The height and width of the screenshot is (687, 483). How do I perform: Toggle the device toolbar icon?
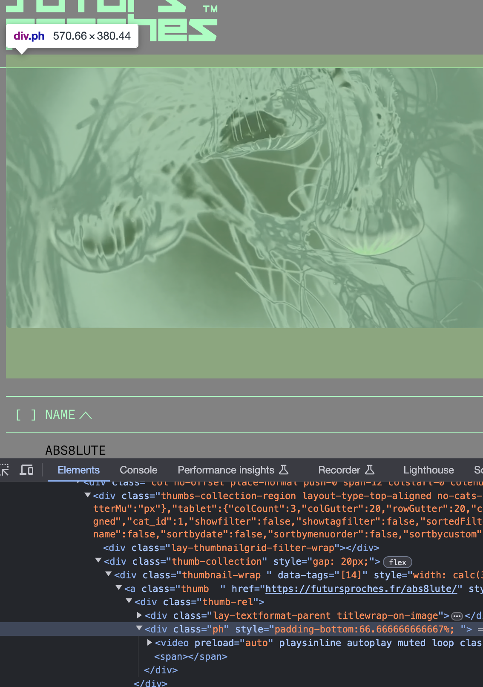[27, 470]
